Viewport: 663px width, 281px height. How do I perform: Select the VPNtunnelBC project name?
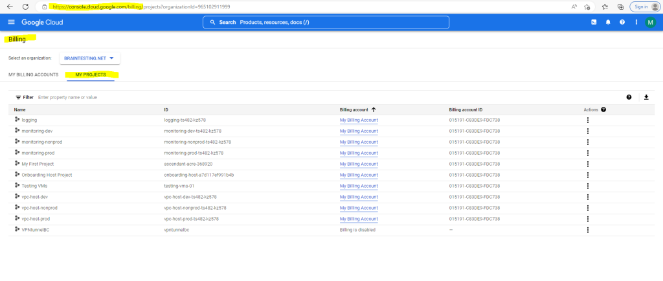[x=36, y=230]
